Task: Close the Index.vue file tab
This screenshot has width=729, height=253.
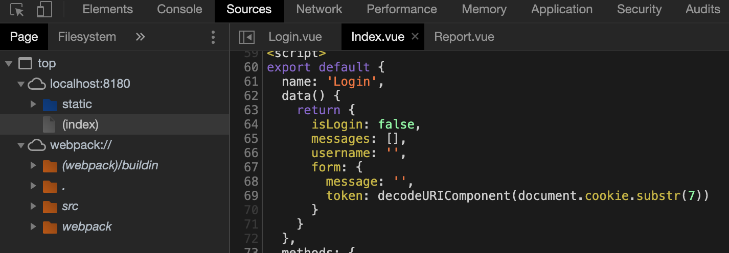Action: click(415, 36)
